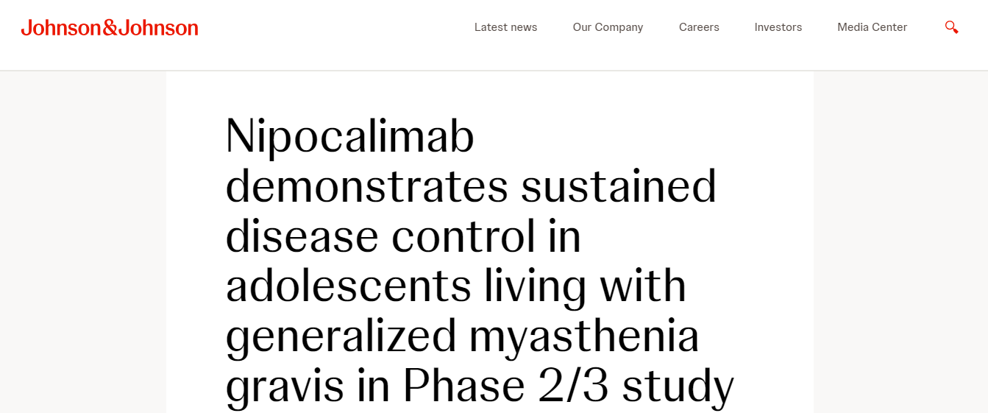Click the word with in the headline
This screenshot has width=988, height=413.
click(x=643, y=286)
